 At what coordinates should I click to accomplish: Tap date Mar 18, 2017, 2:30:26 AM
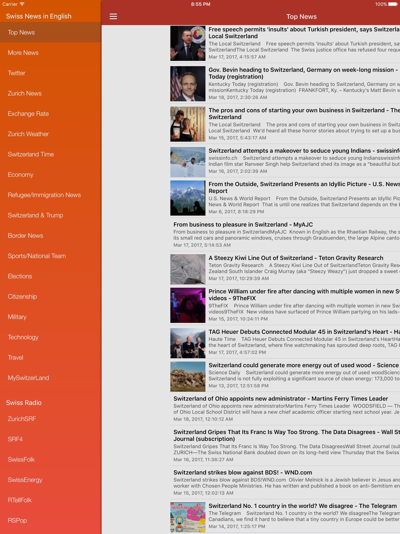(238, 97)
